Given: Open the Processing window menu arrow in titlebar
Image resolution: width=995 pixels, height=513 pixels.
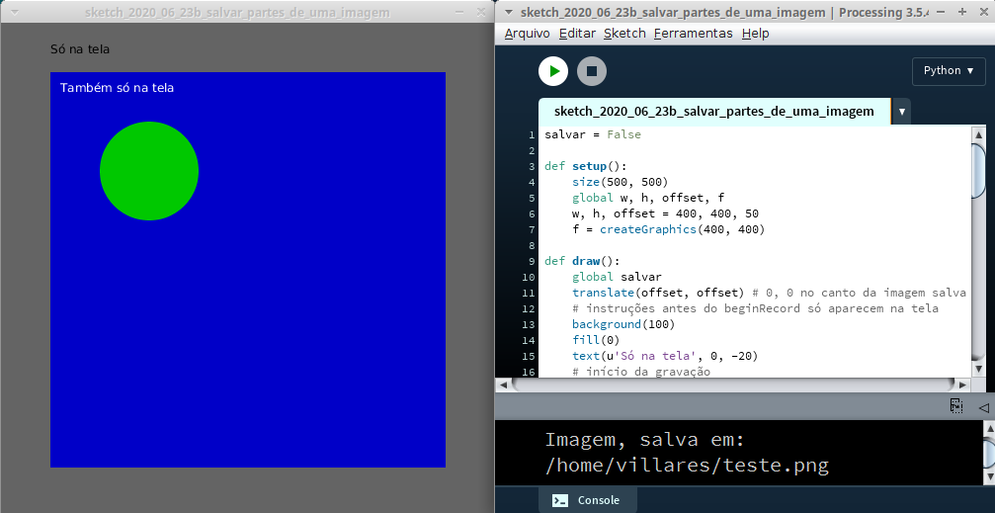Looking at the screenshot, I should click(507, 13).
